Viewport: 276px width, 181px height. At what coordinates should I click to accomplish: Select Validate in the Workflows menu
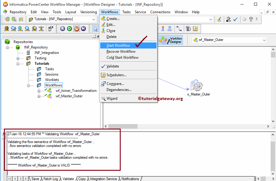click(x=128, y=66)
